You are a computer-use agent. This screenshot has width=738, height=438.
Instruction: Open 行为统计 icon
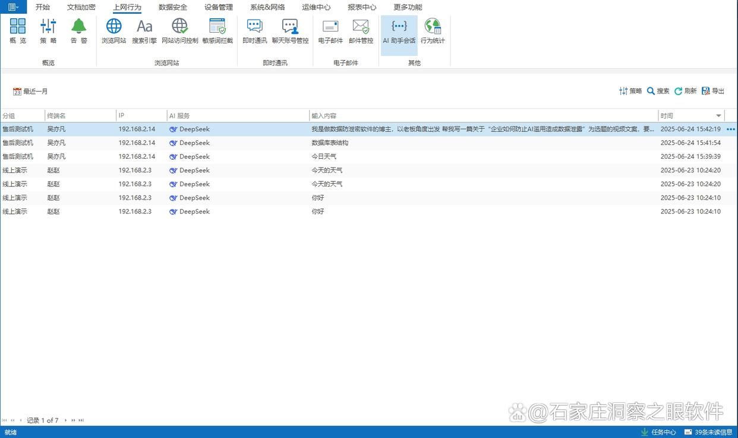pyautogui.click(x=433, y=31)
